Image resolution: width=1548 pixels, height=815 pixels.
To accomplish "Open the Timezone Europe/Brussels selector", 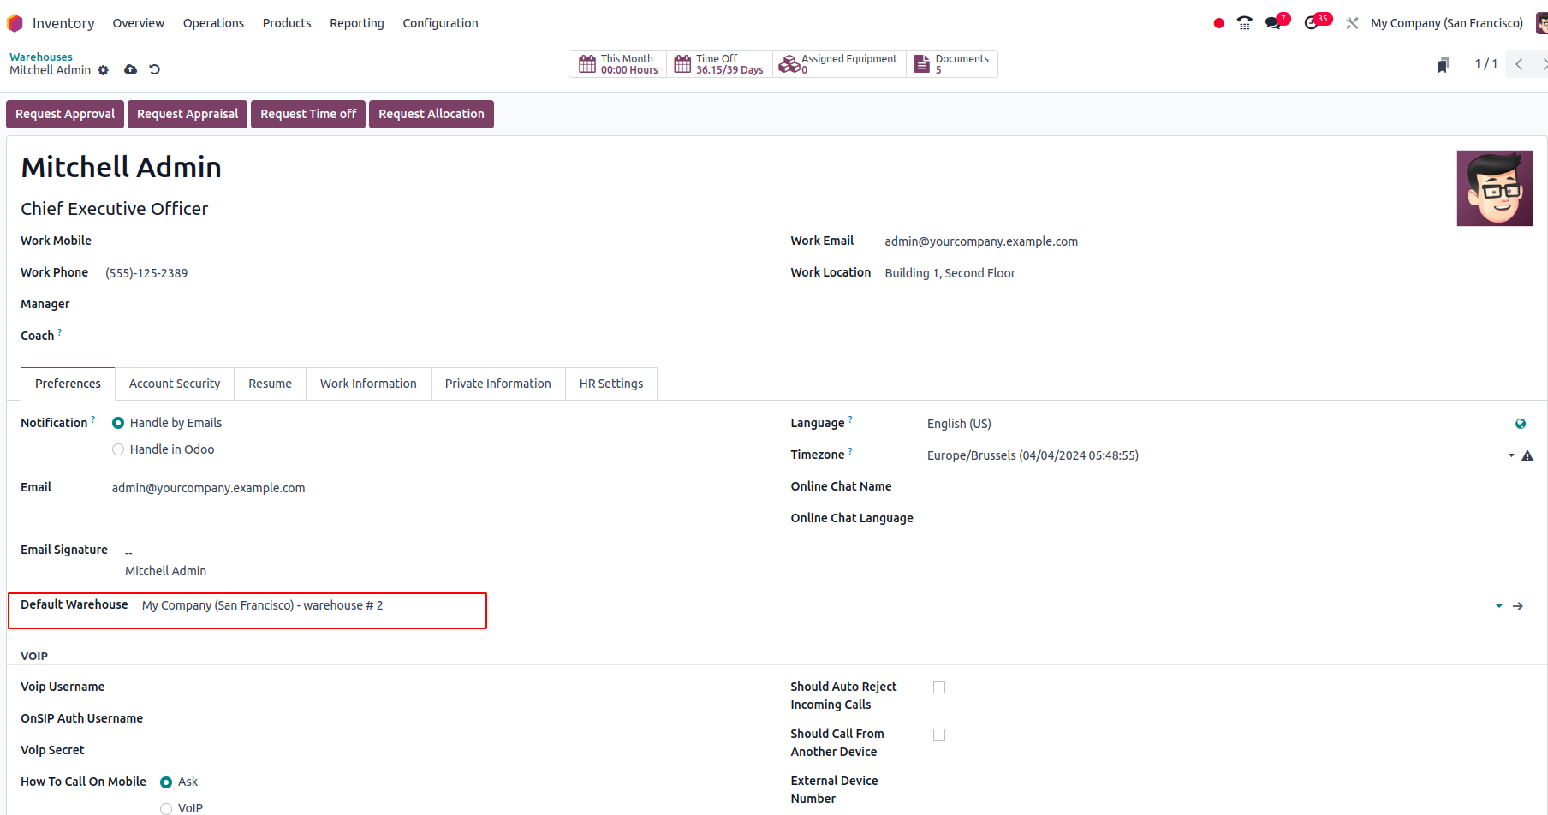I will pos(1214,455).
